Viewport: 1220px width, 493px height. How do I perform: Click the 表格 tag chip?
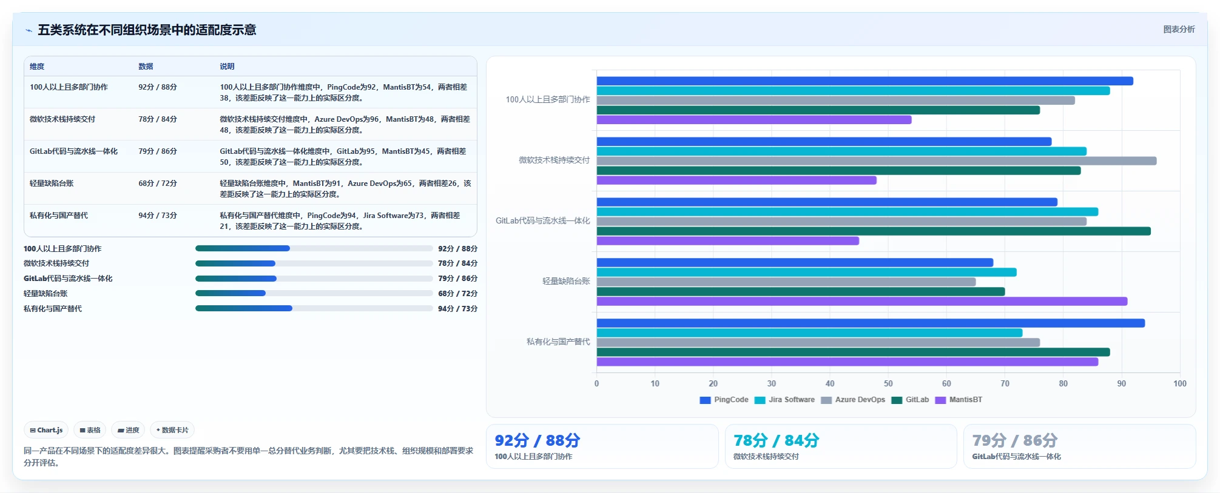point(90,430)
